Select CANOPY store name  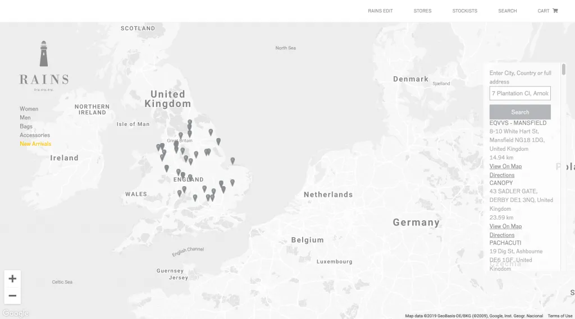[501, 183]
